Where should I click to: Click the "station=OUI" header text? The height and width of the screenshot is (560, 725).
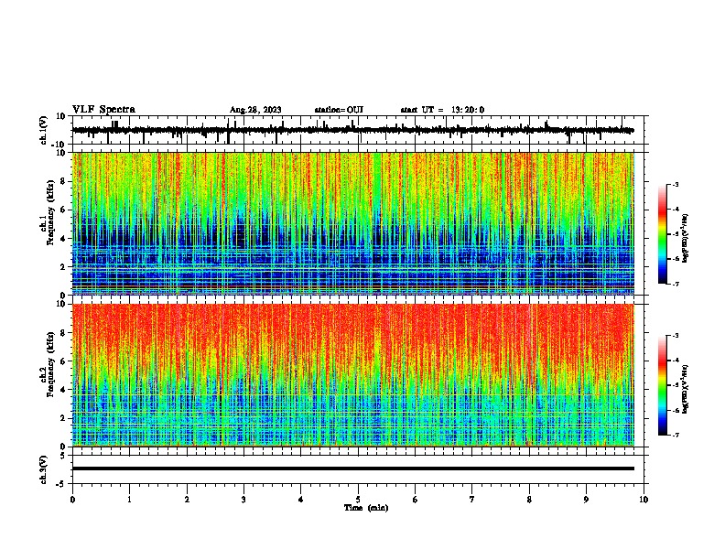[339, 110]
